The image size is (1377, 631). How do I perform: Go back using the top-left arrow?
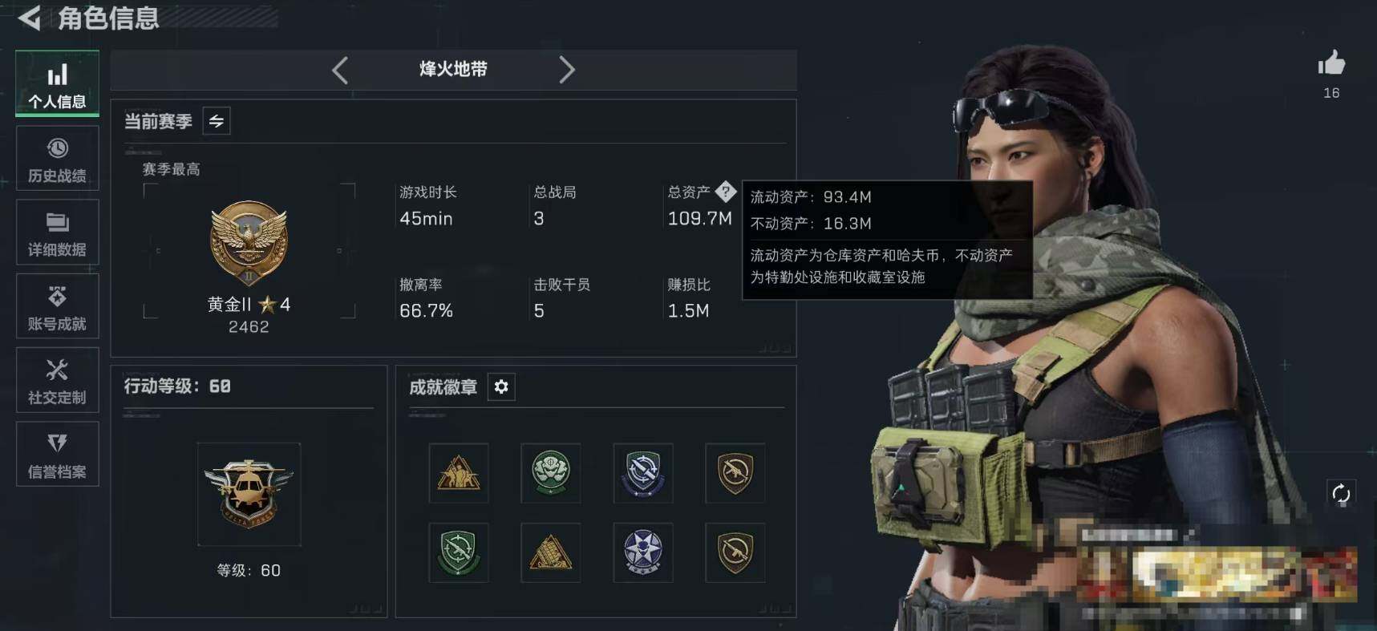29,17
